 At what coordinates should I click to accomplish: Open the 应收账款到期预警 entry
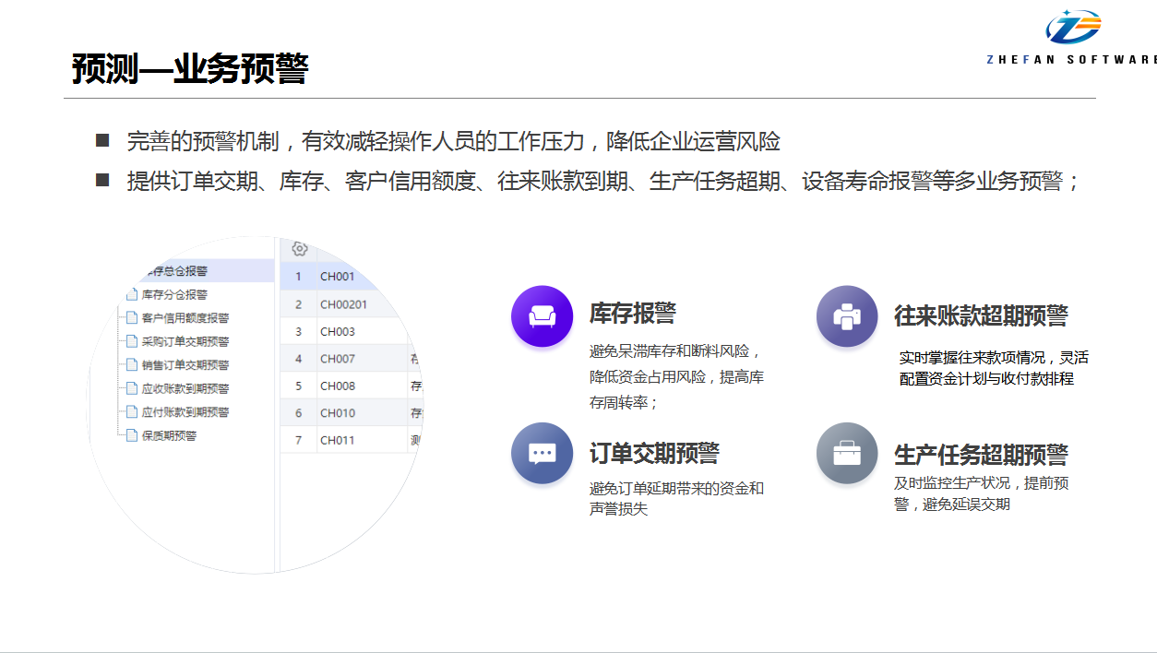[185, 388]
